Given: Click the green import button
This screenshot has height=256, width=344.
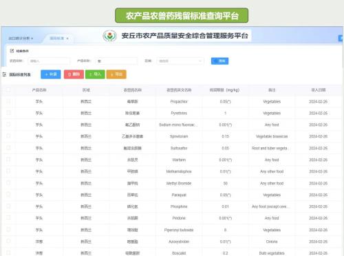Looking at the screenshot, I should coord(95,74).
